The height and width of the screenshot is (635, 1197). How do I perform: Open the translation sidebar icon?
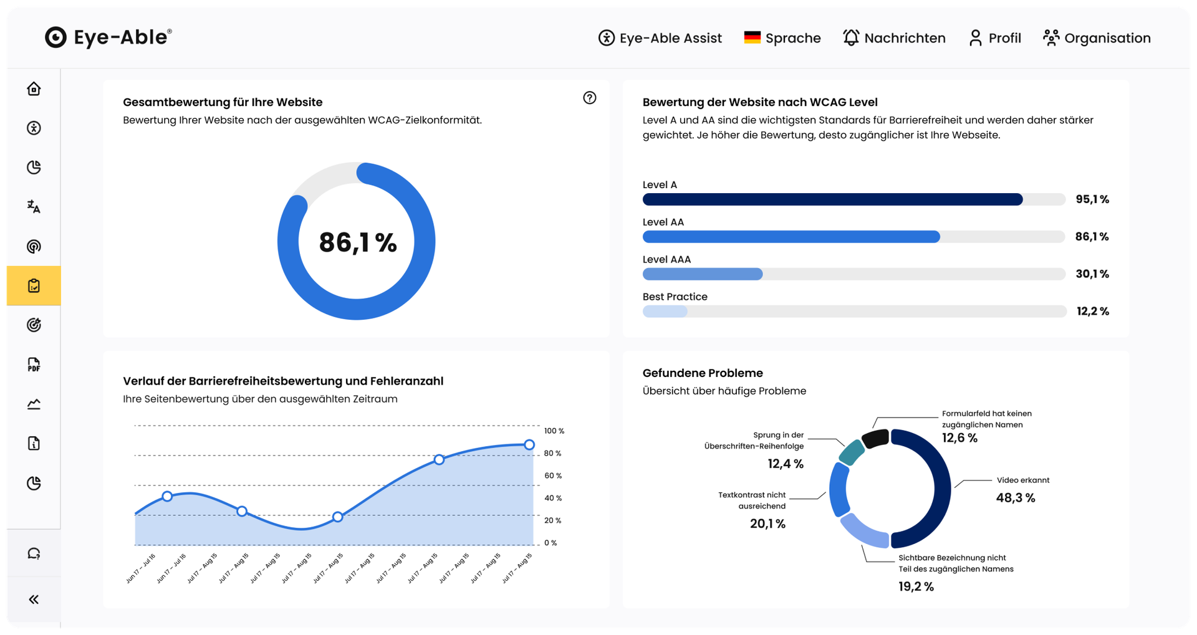(x=34, y=206)
